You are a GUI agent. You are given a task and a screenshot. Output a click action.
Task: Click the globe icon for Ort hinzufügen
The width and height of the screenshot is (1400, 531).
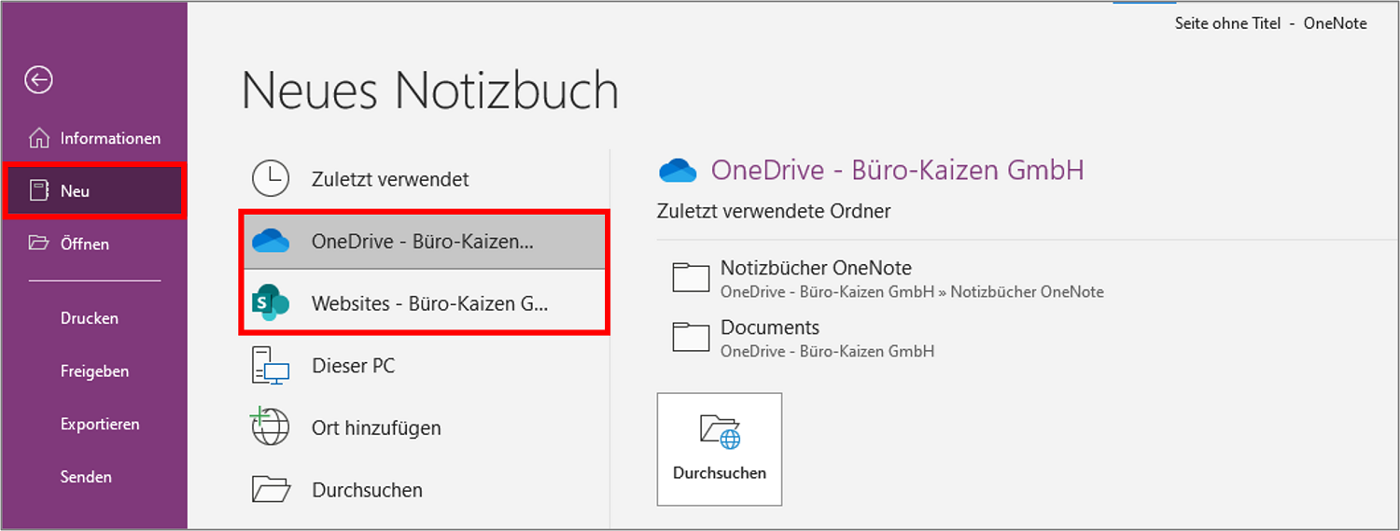pos(269,426)
